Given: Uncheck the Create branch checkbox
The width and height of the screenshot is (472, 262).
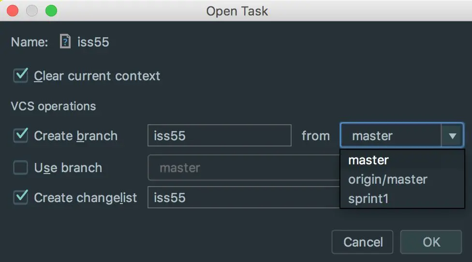Looking at the screenshot, I should click(21, 135).
